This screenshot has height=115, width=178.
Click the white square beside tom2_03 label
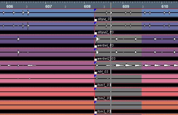tap(95, 99)
